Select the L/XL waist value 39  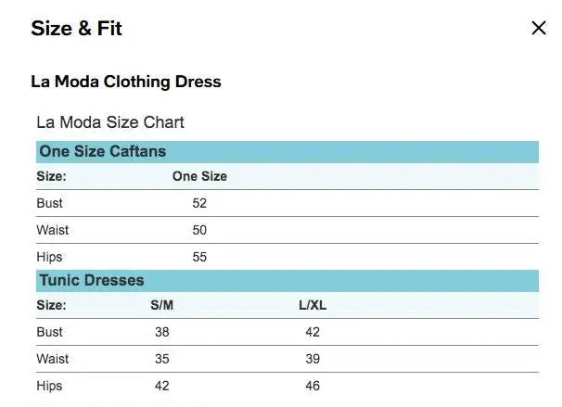point(312,359)
